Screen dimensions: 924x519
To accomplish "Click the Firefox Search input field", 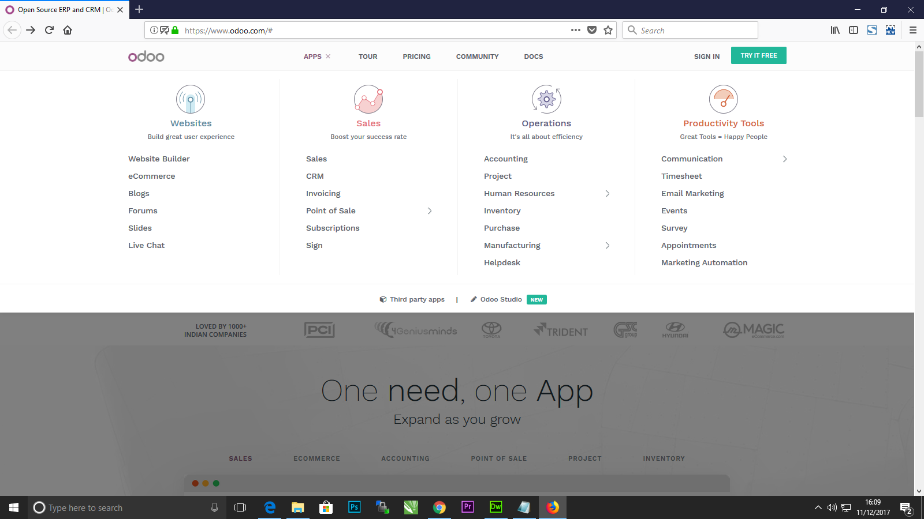I will [x=690, y=30].
